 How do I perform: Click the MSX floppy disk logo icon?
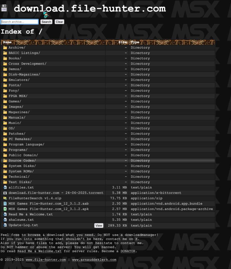[x=4, y=8]
